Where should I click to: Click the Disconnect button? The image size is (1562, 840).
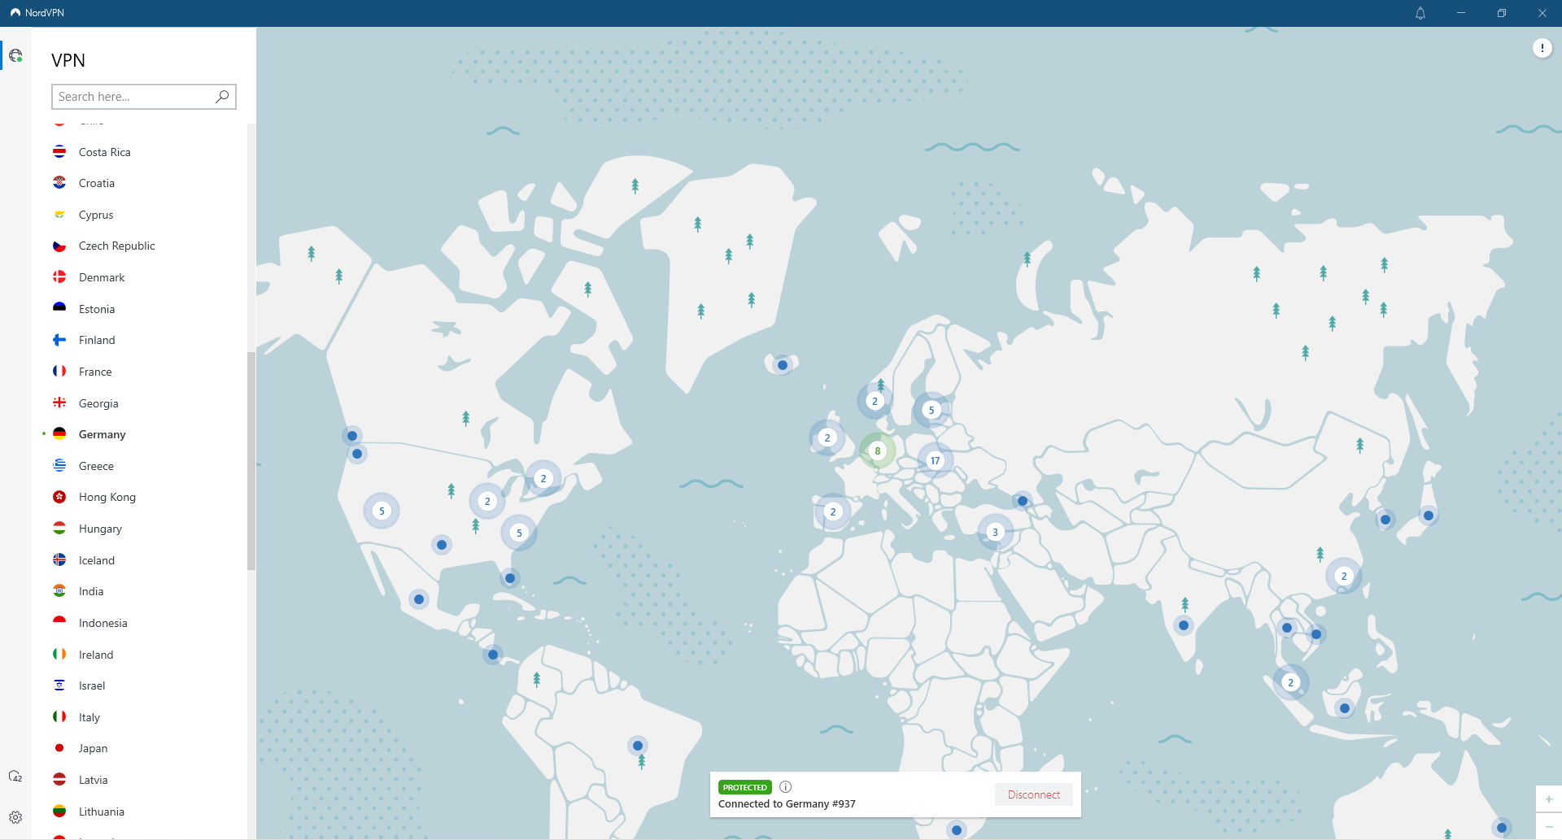tap(1034, 794)
